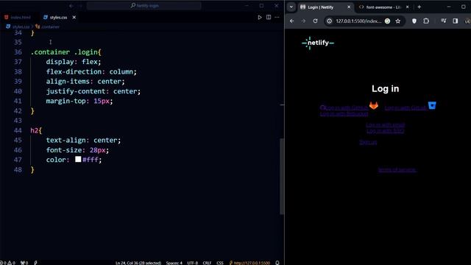Viewport: 471px width, 265px height.
Task: Click the browser address bar URL
Action: pyautogui.click(x=358, y=21)
